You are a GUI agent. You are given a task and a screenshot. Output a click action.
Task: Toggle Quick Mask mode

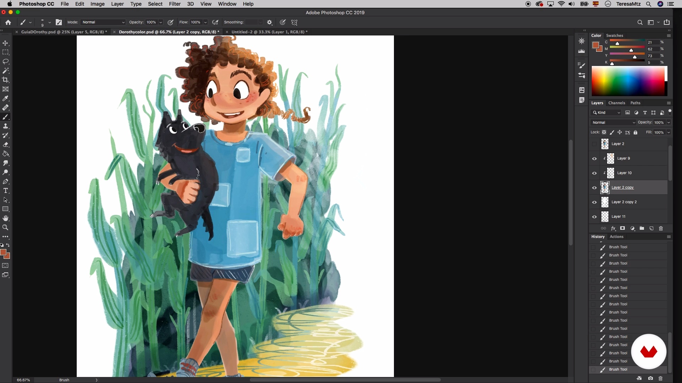[x=5, y=266]
